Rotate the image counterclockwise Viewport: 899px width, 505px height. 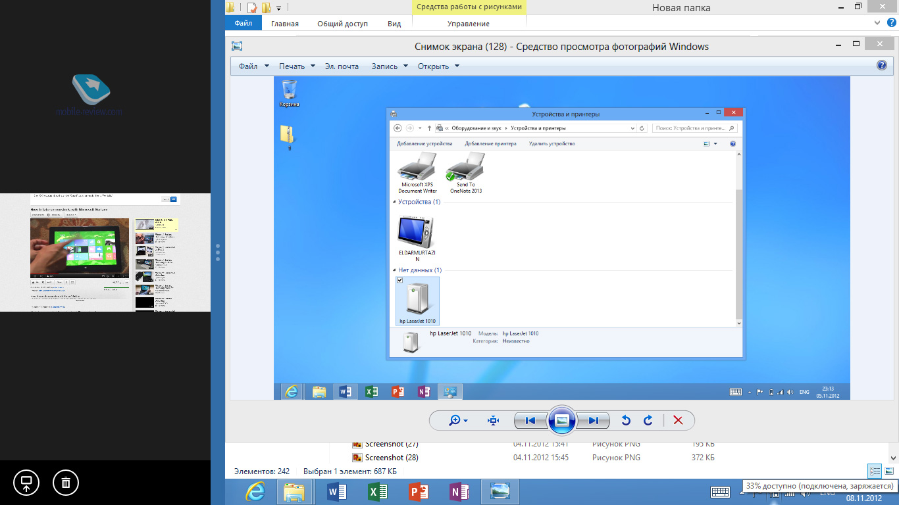click(x=627, y=421)
